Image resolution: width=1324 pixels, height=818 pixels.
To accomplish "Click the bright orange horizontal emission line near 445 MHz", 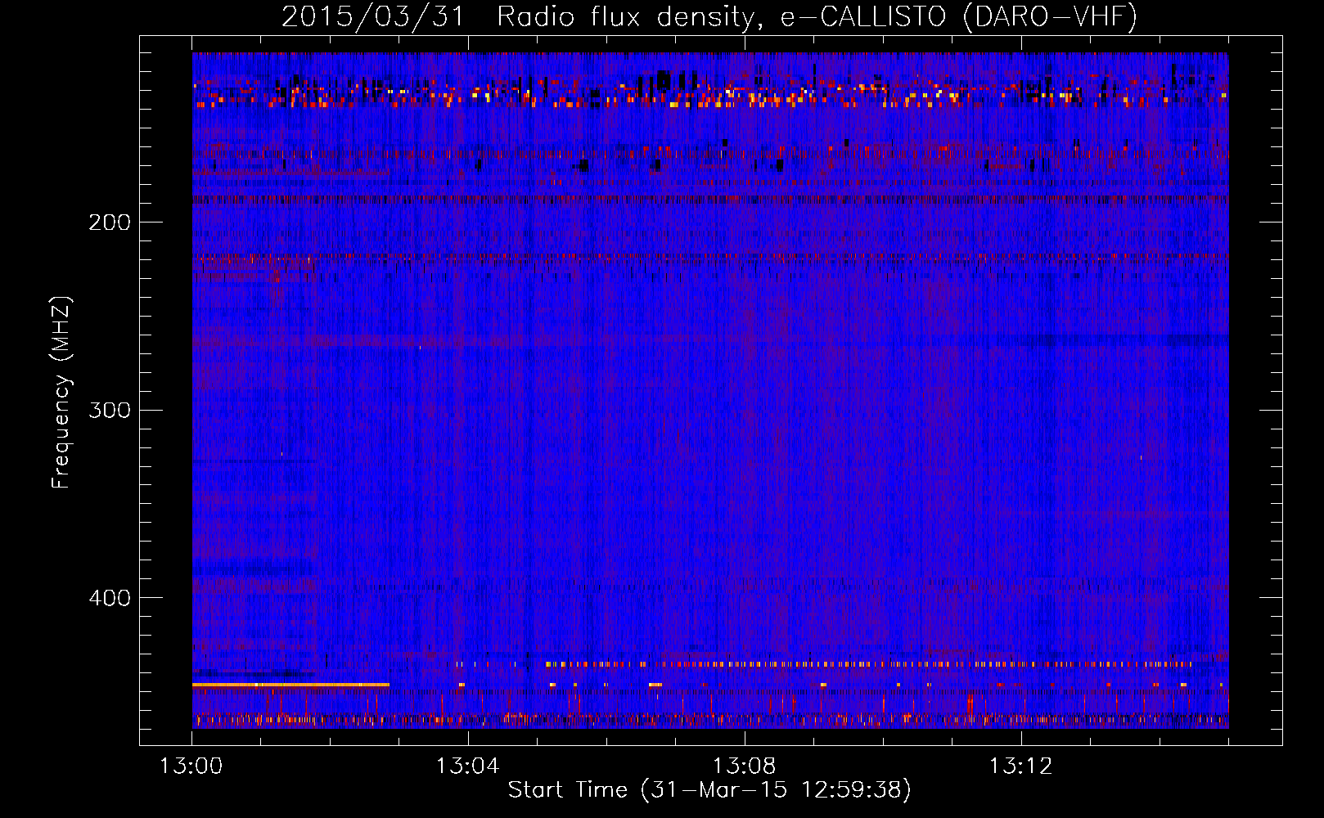I will pyautogui.click(x=290, y=684).
